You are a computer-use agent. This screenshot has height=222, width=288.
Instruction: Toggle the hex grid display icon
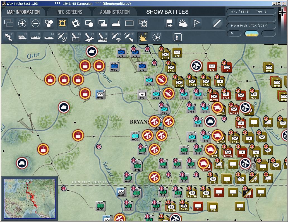pos(49,23)
